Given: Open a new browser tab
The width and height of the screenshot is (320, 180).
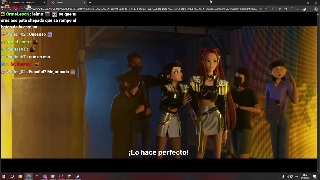Looking at the screenshot, I should pyautogui.click(x=90, y=3).
